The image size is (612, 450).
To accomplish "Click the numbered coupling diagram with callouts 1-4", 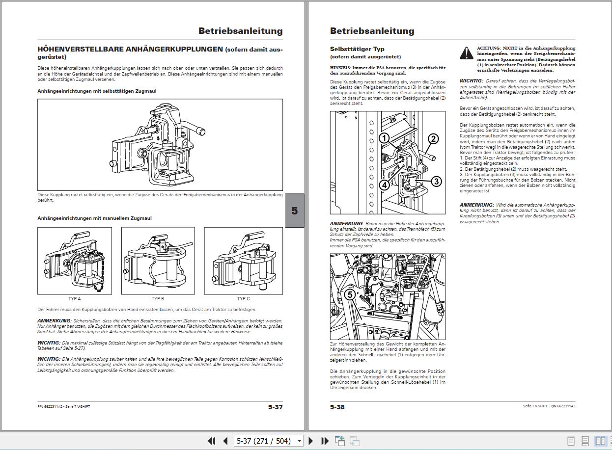I will pos(388,163).
